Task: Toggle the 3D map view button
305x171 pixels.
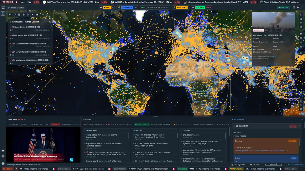Action: pos(301,105)
